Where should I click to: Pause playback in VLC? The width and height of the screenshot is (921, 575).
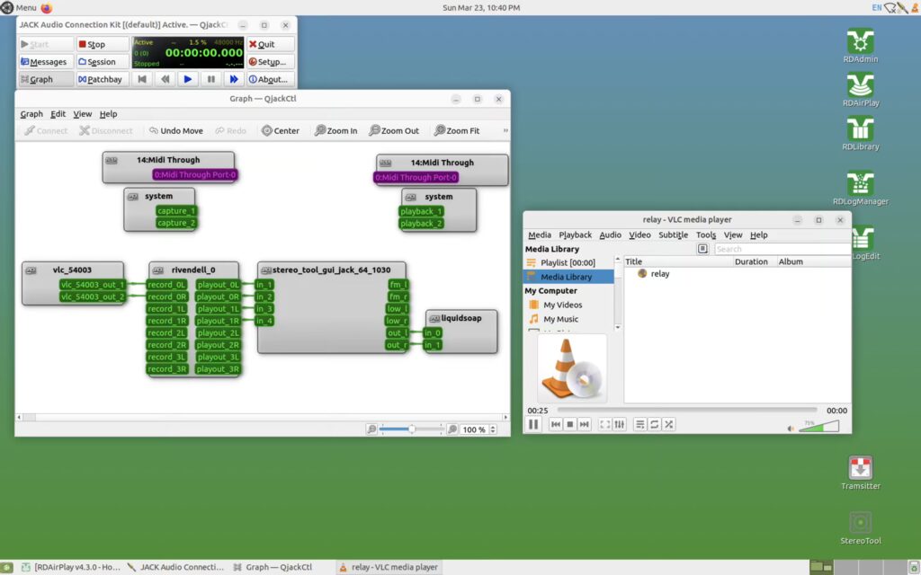point(533,424)
